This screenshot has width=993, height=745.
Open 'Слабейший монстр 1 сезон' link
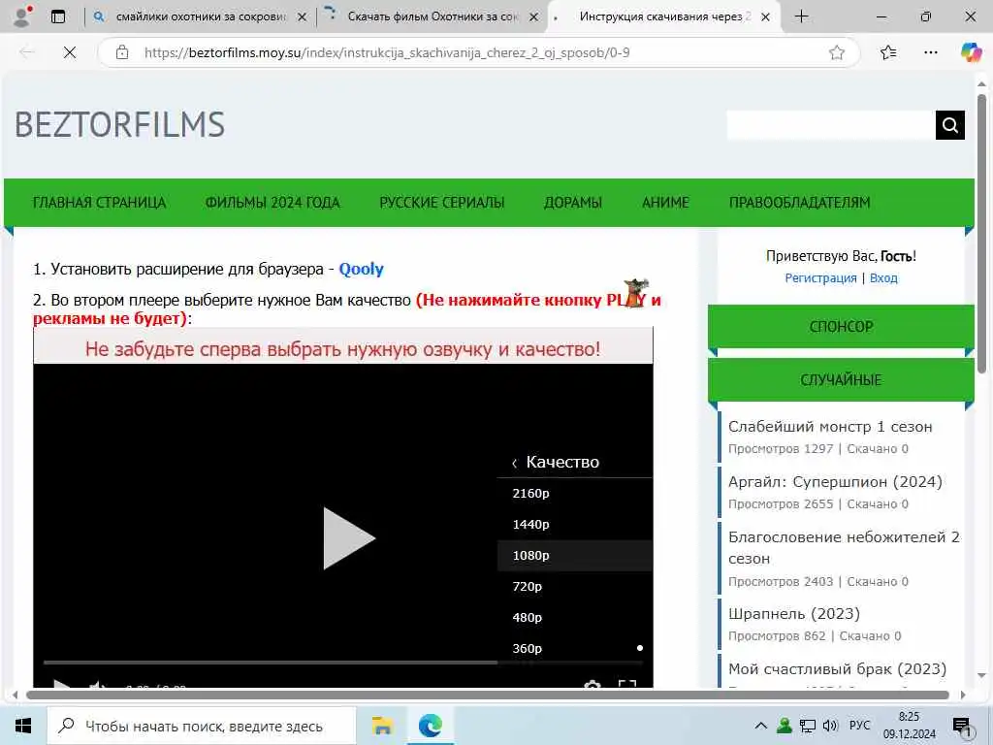coord(830,427)
